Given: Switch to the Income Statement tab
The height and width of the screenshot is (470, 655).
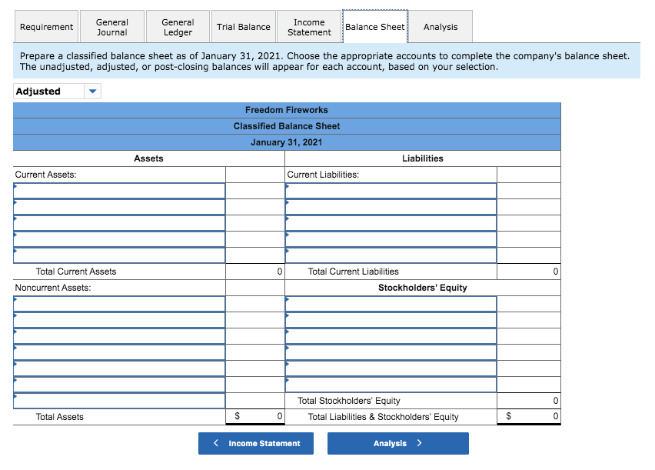Looking at the screenshot, I should [309, 26].
